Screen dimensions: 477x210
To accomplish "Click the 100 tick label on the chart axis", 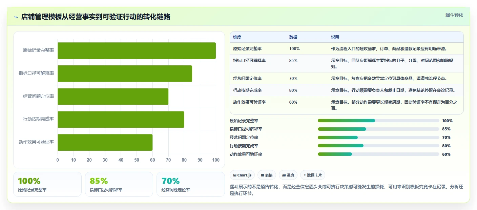I will (x=215, y=160).
